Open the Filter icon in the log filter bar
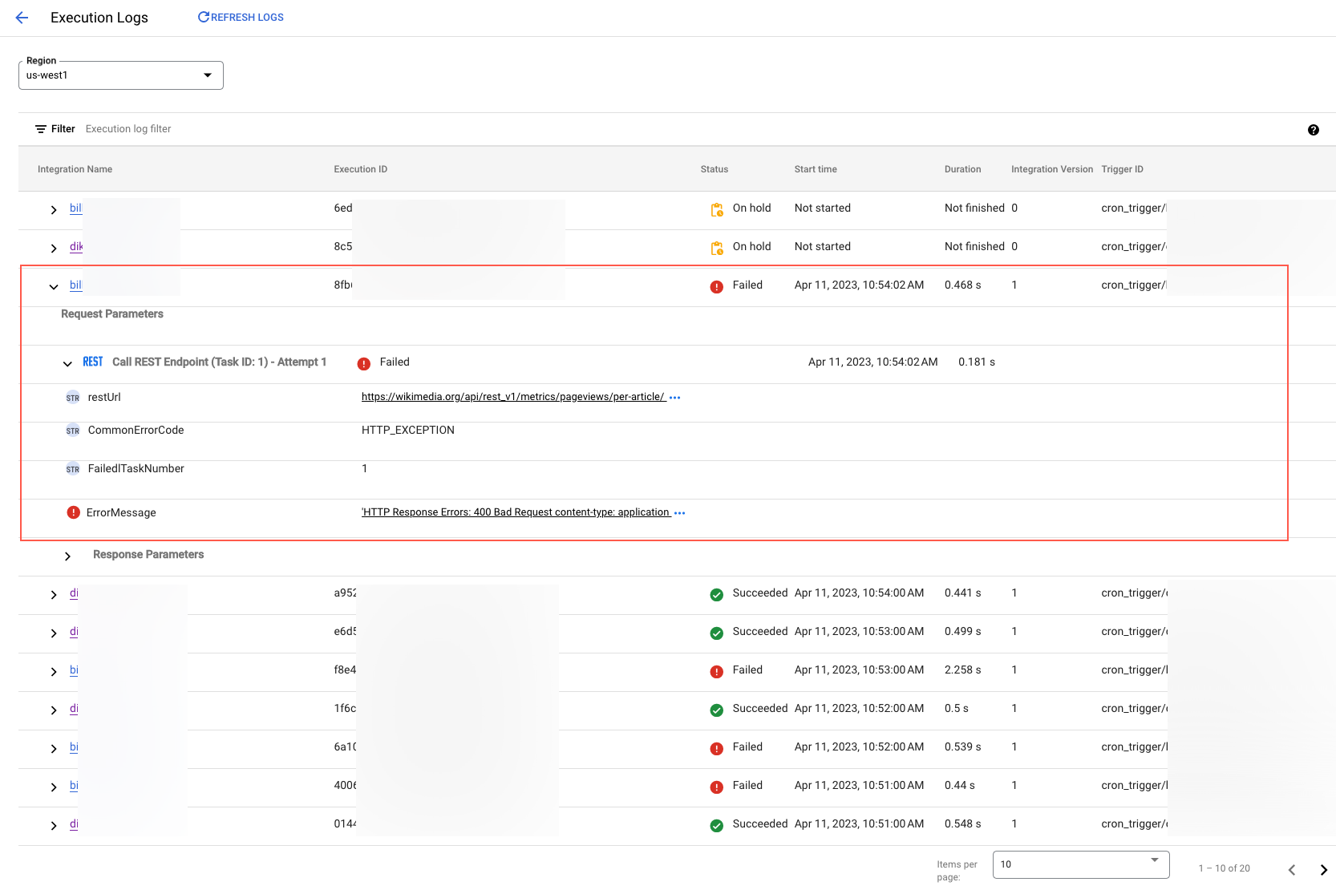Screen dimensions: 1336x886 [39, 128]
